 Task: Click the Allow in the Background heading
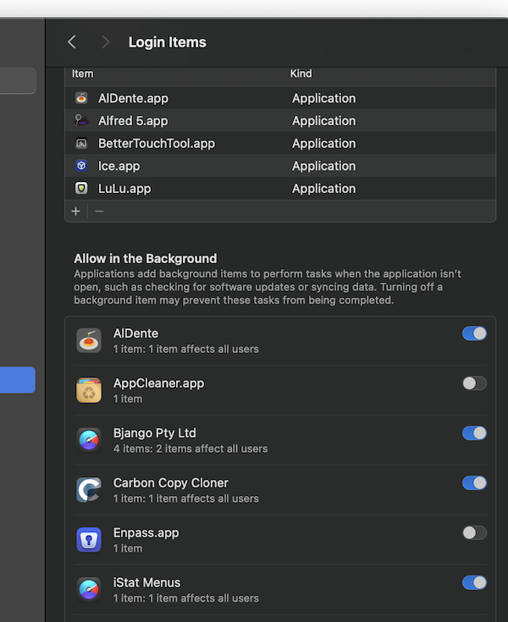pyautogui.click(x=146, y=259)
